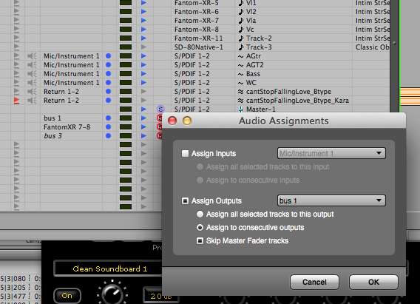Click the red S icon on bus 1 row
The height and width of the screenshot is (304, 420).
point(160,118)
